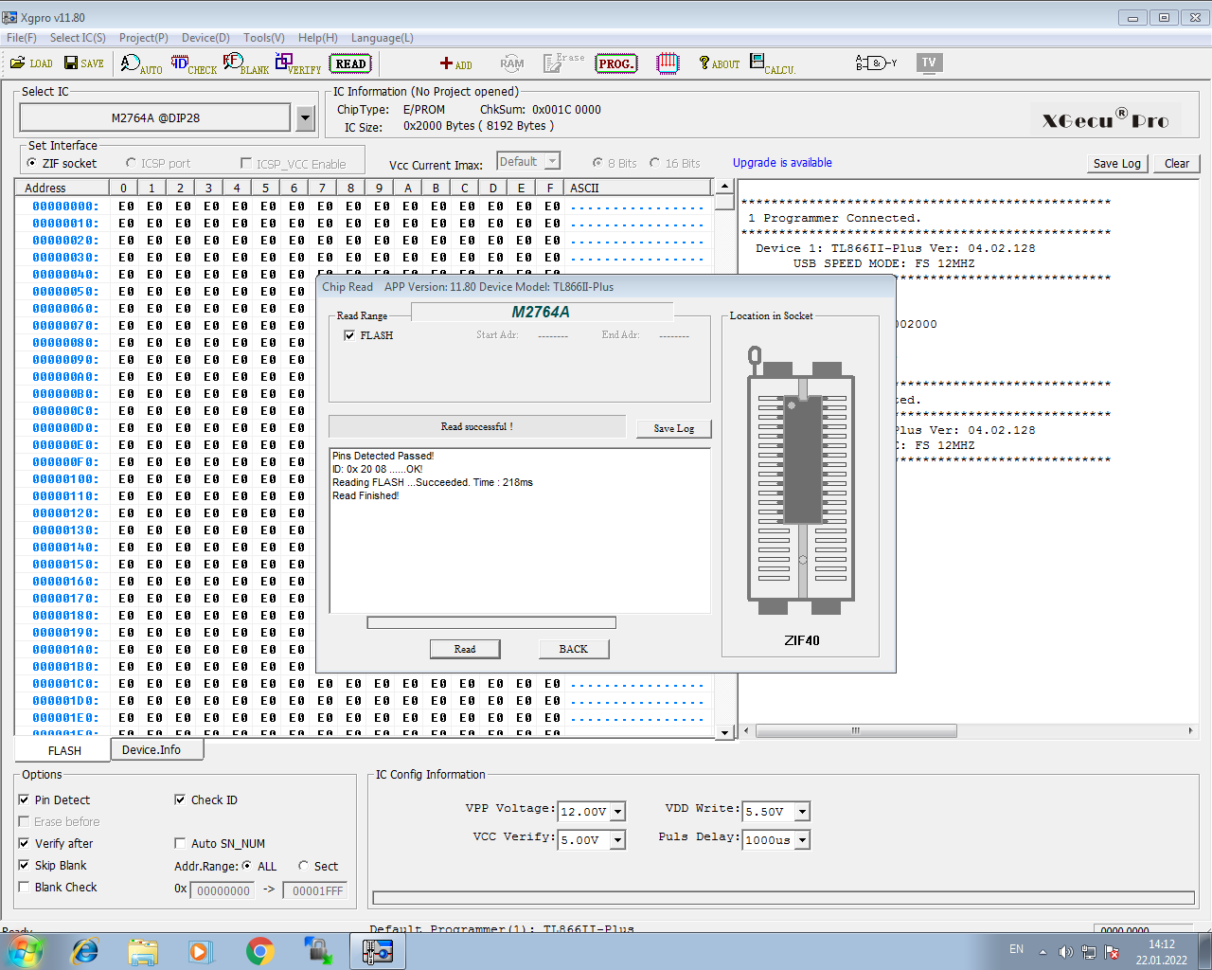The width and height of the screenshot is (1212, 970).
Task: Click the RAM test toolbar icon
Action: click(512, 63)
